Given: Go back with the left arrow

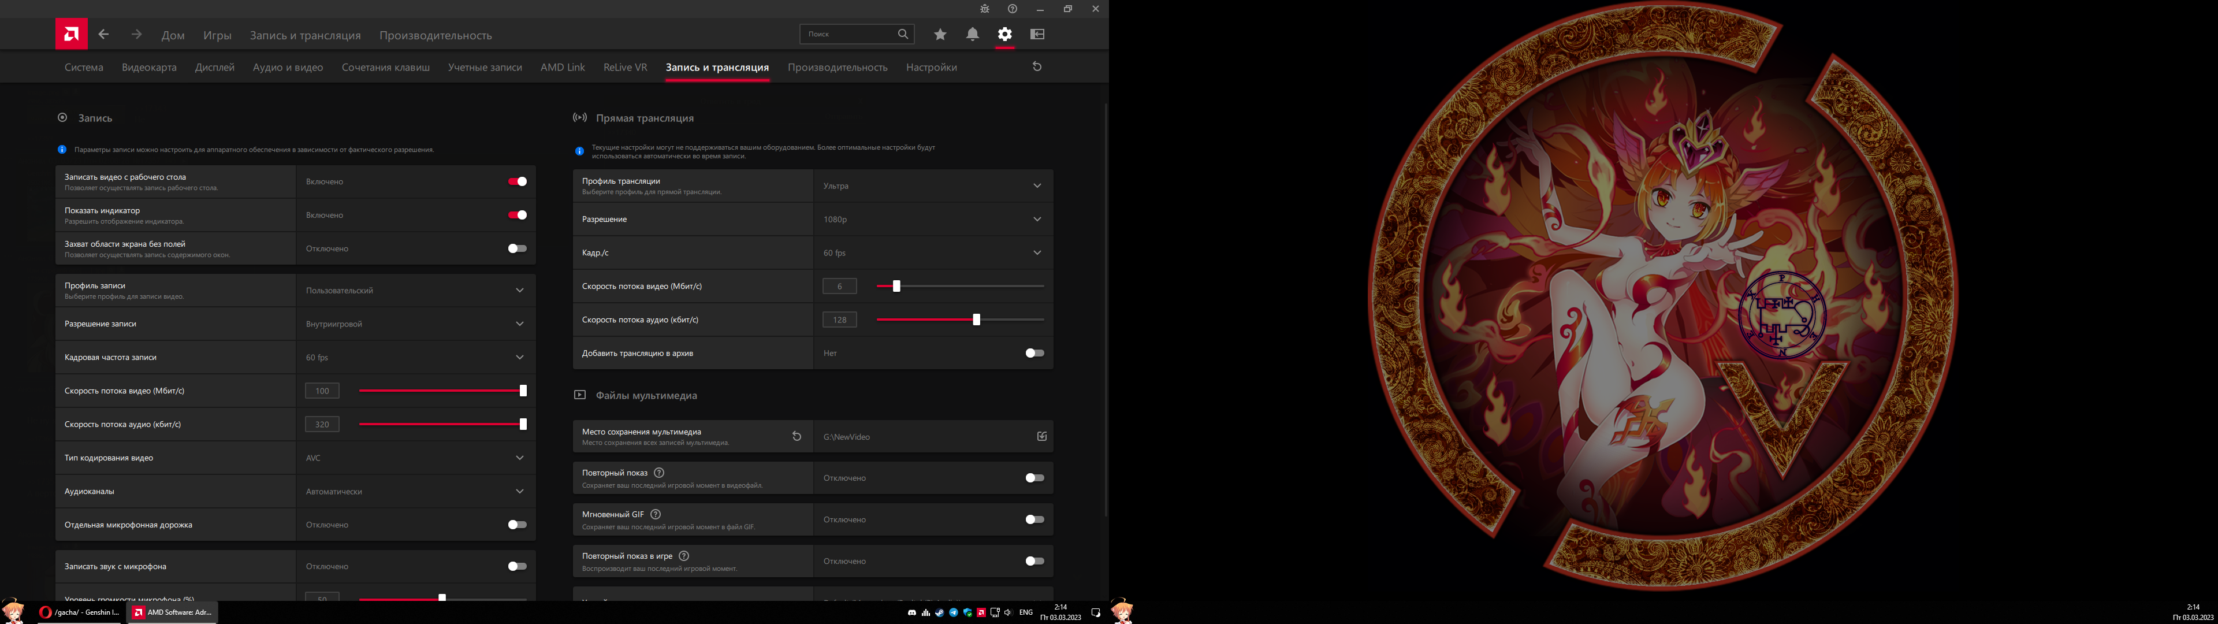Looking at the screenshot, I should [x=103, y=35].
